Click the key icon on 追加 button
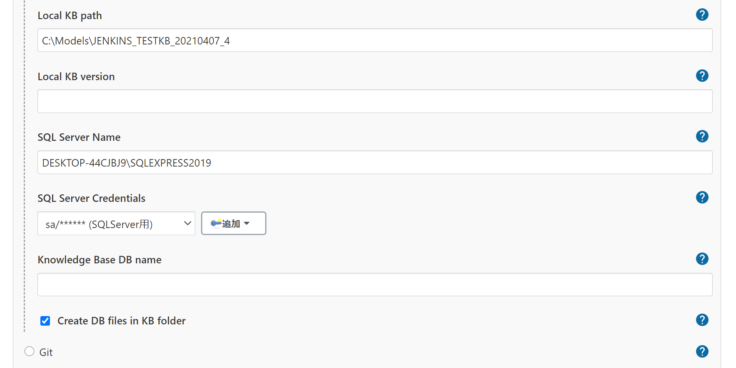Screen dimensions: 736x368 point(216,223)
